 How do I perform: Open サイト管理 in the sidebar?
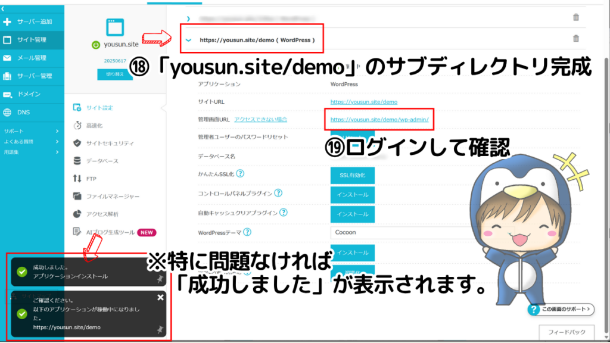coord(32,40)
